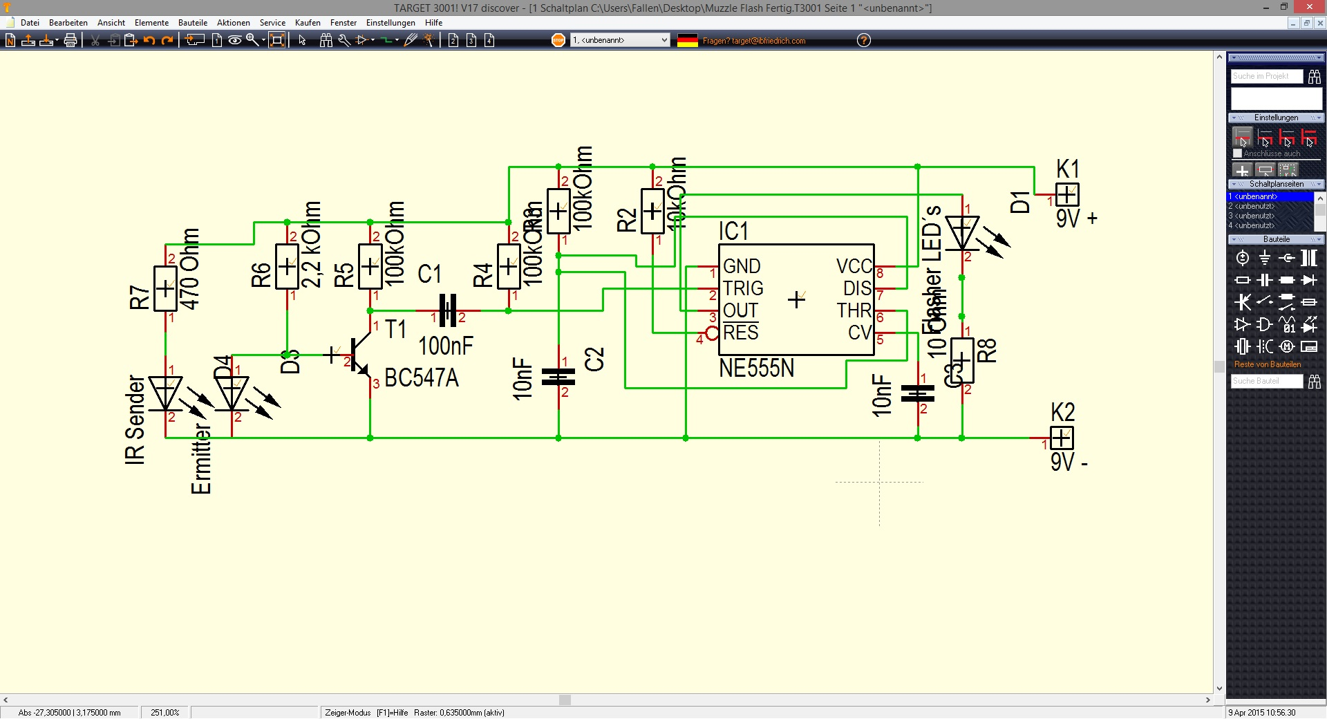This screenshot has height=719, width=1327.
Task: Collapse the Bauteile panel header
Action: (x=1277, y=239)
